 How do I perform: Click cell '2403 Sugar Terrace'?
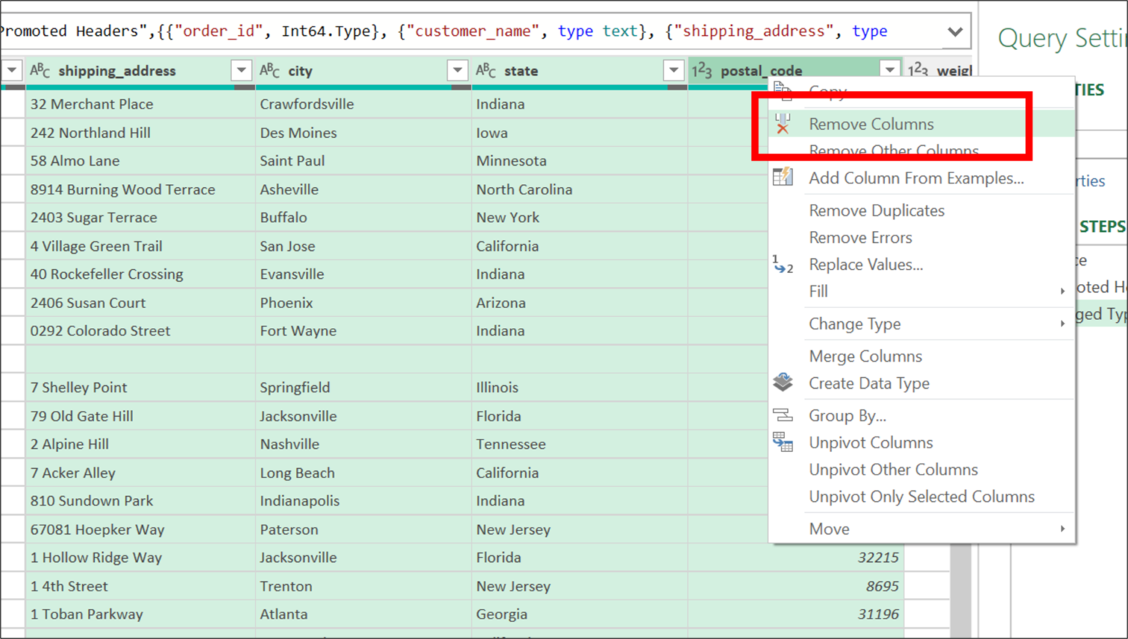[140, 217]
